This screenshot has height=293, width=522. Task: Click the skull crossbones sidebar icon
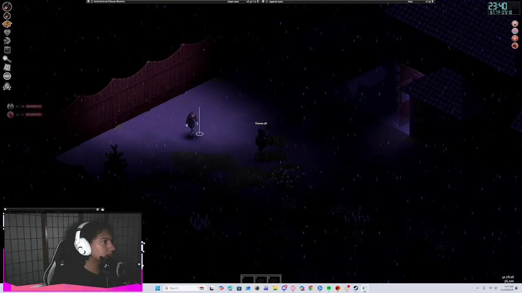[7, 86]
